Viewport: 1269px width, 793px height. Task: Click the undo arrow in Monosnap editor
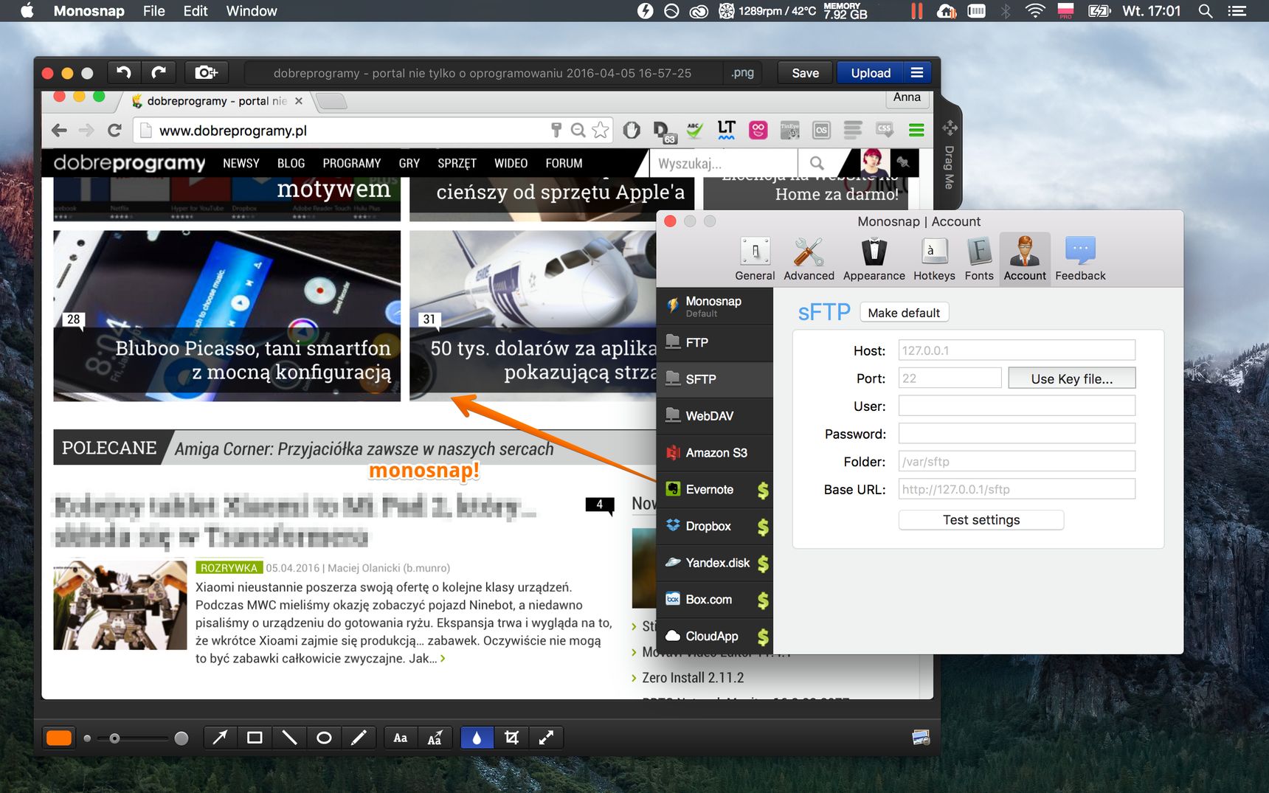(x=123, y=72)
